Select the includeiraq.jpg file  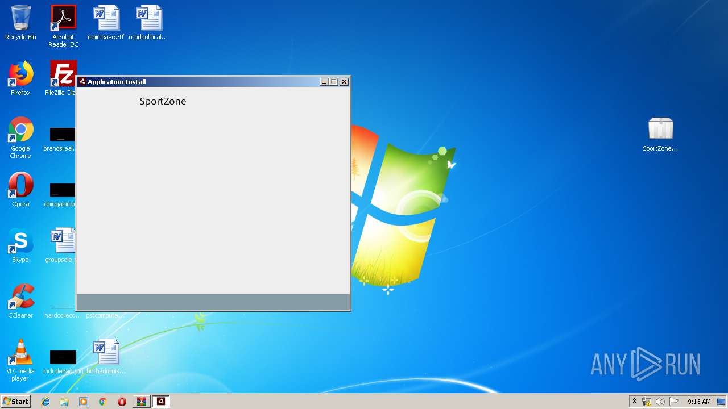[x=63, y=362]
